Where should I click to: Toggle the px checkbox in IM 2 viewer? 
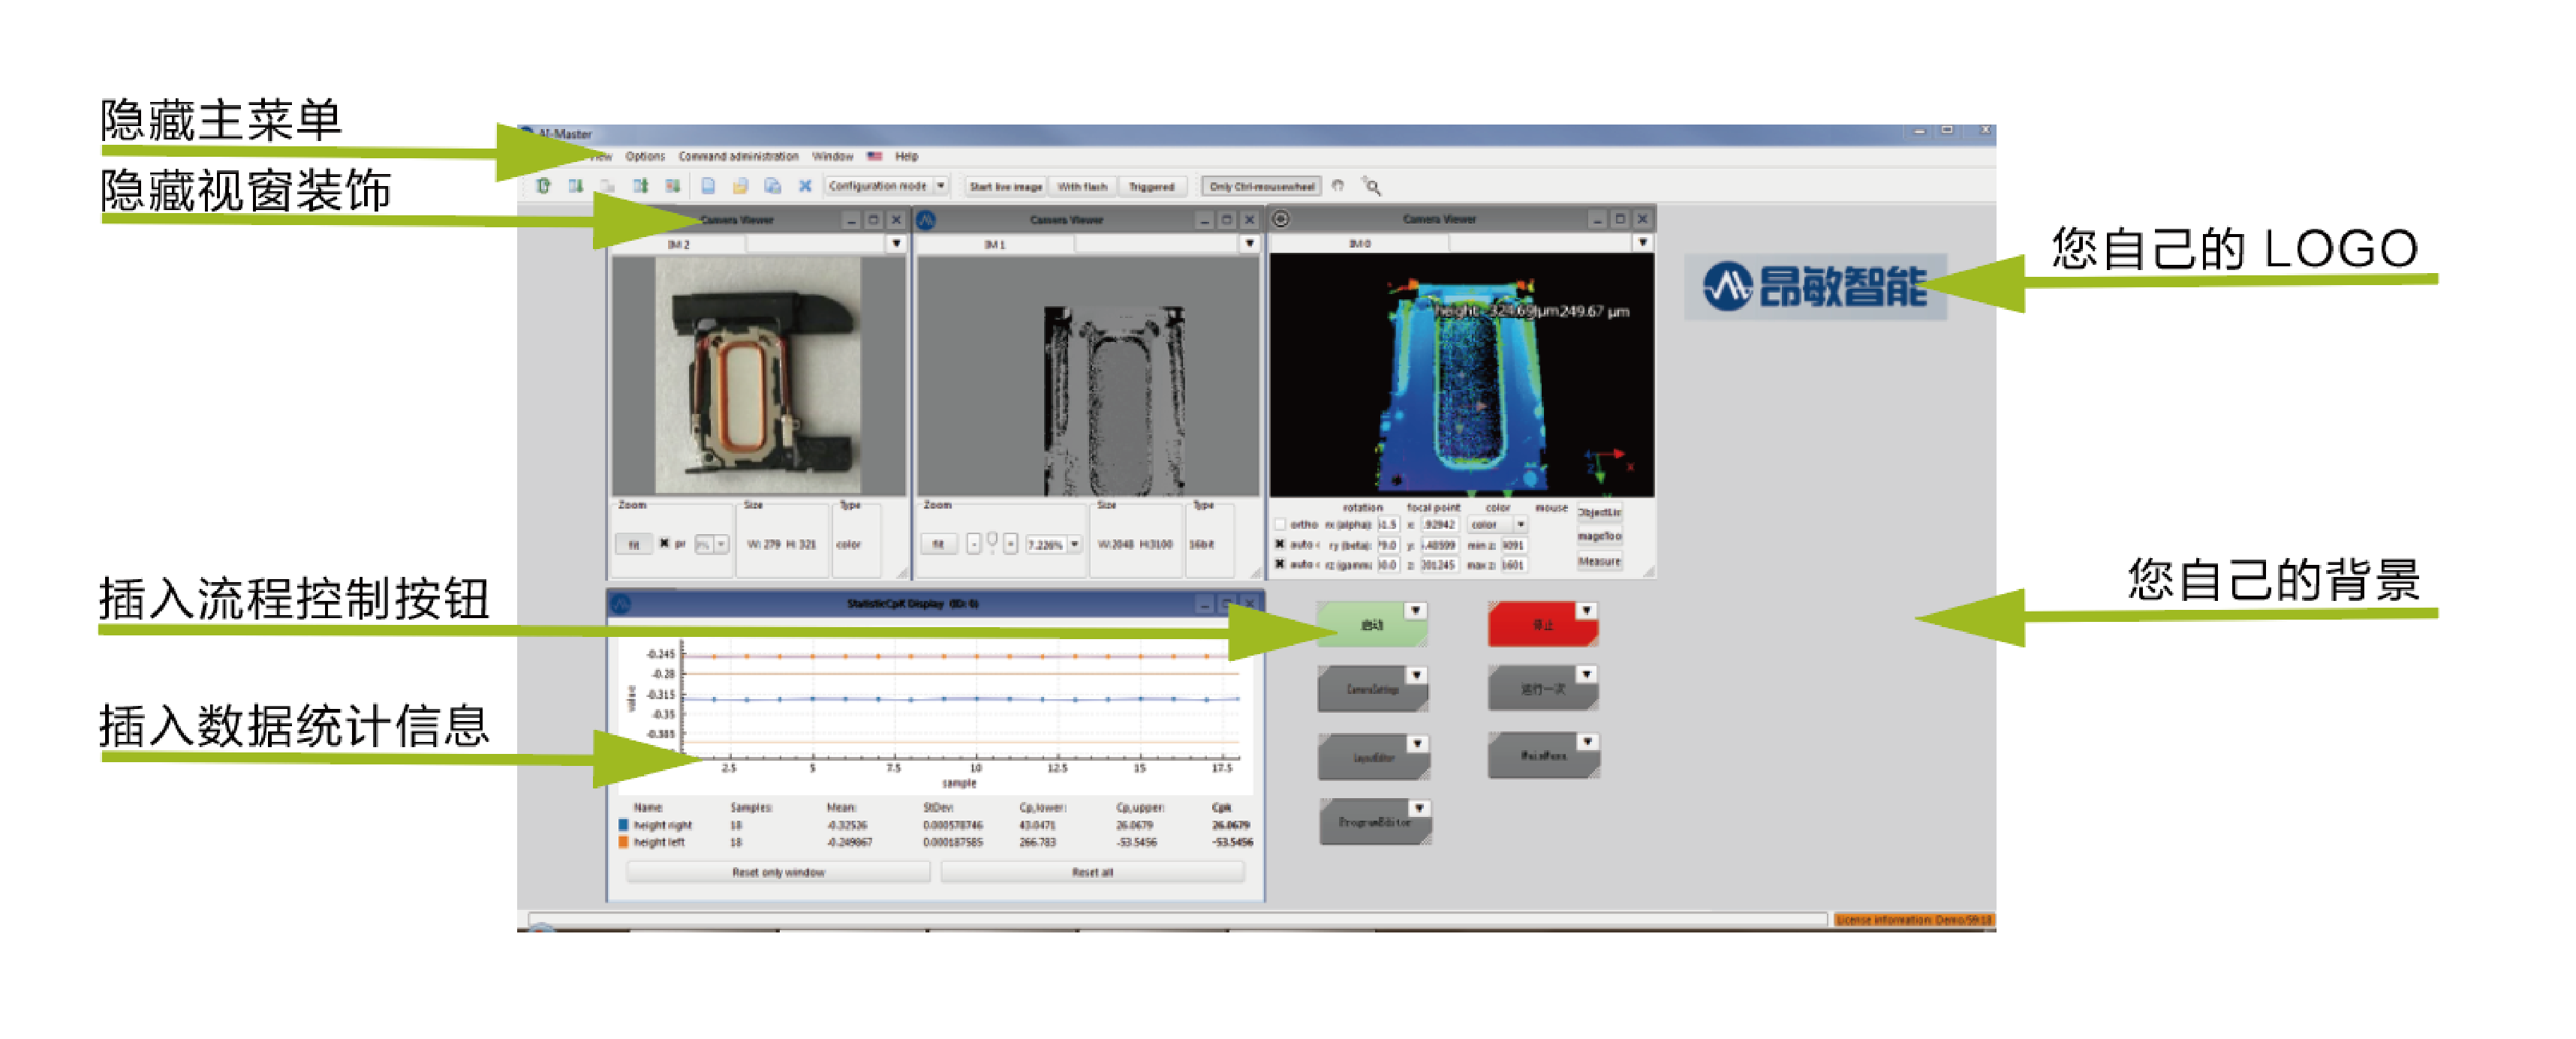tap(664, 543)
